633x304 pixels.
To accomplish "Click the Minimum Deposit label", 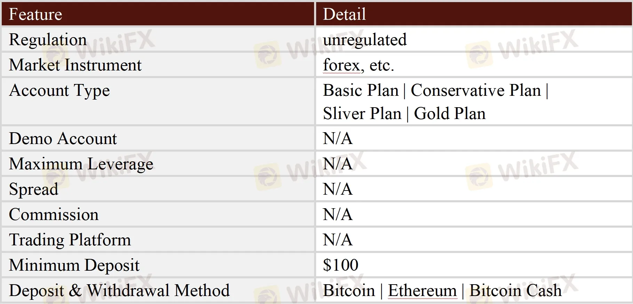I will (x=74, y=265).
